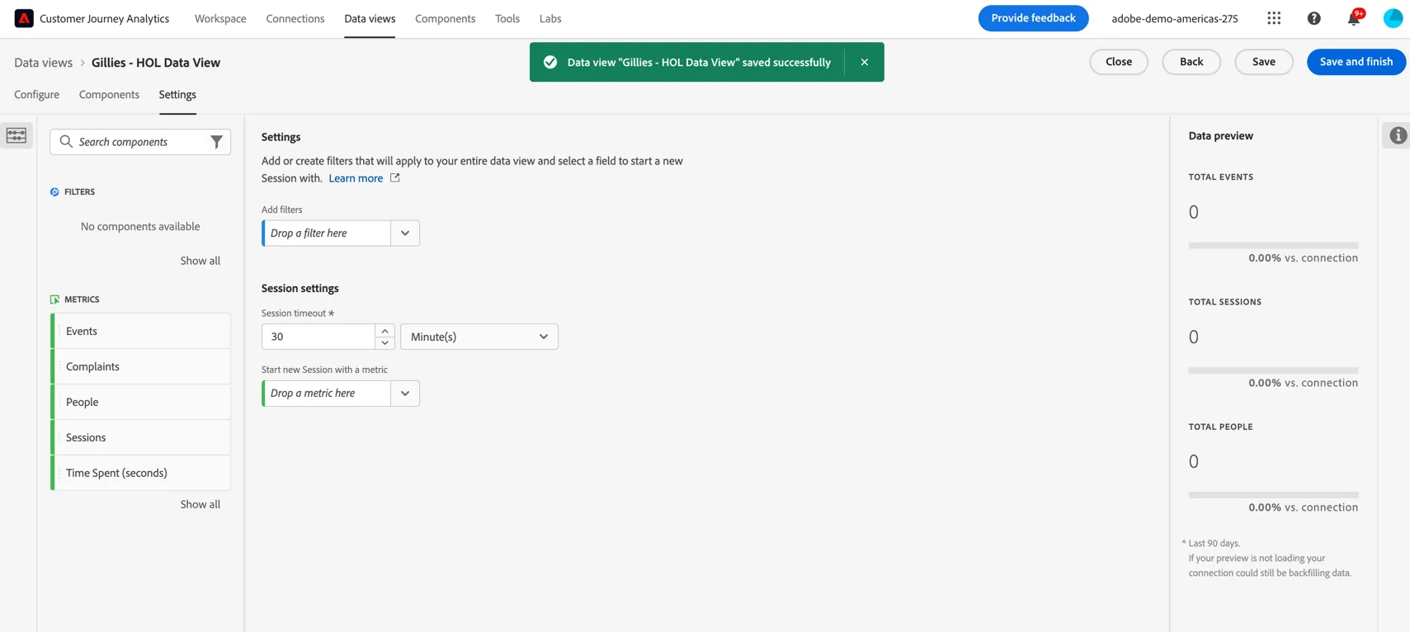Open the Learn more link

point(356,178)
